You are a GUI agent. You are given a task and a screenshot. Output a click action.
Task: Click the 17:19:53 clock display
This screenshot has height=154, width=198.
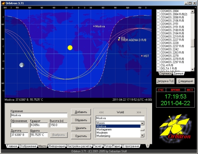click(x=175, y=96)
